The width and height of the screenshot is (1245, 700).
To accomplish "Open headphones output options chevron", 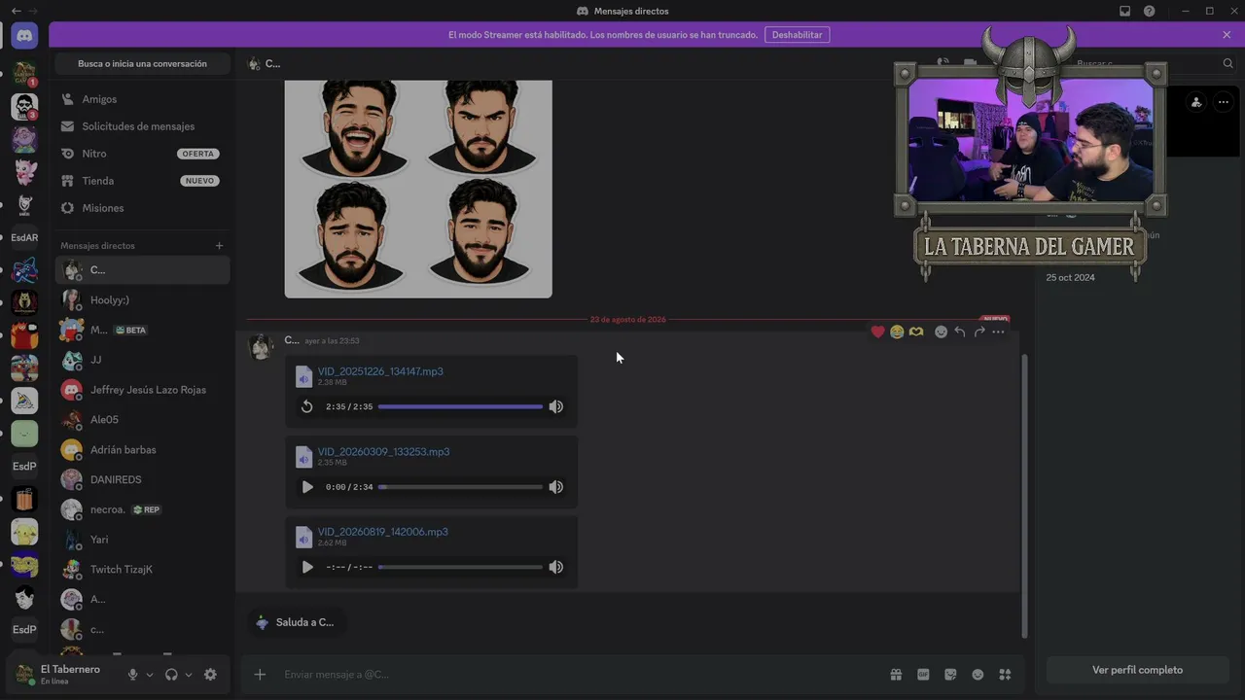I will pyautogui.click(x=189, y=675).
